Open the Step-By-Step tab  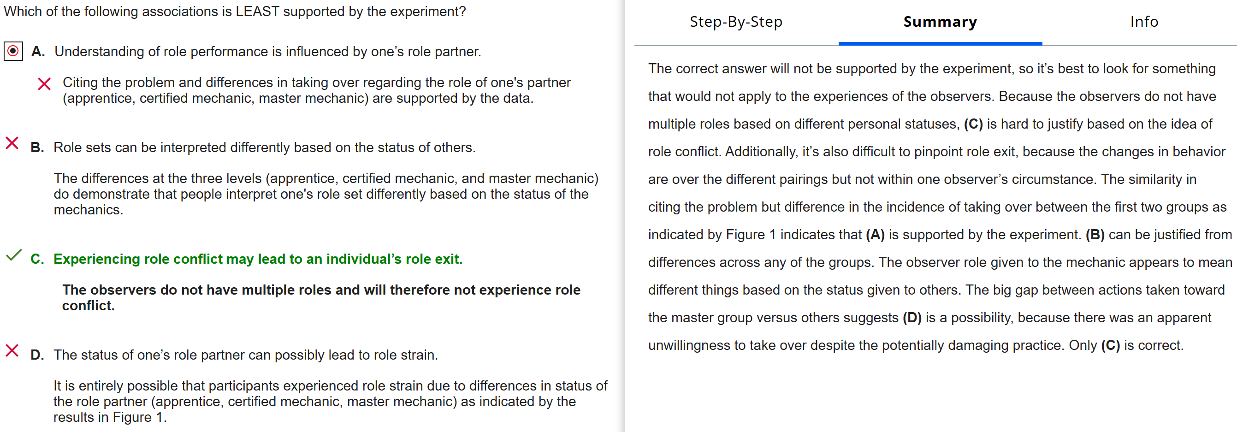[736, 22]
